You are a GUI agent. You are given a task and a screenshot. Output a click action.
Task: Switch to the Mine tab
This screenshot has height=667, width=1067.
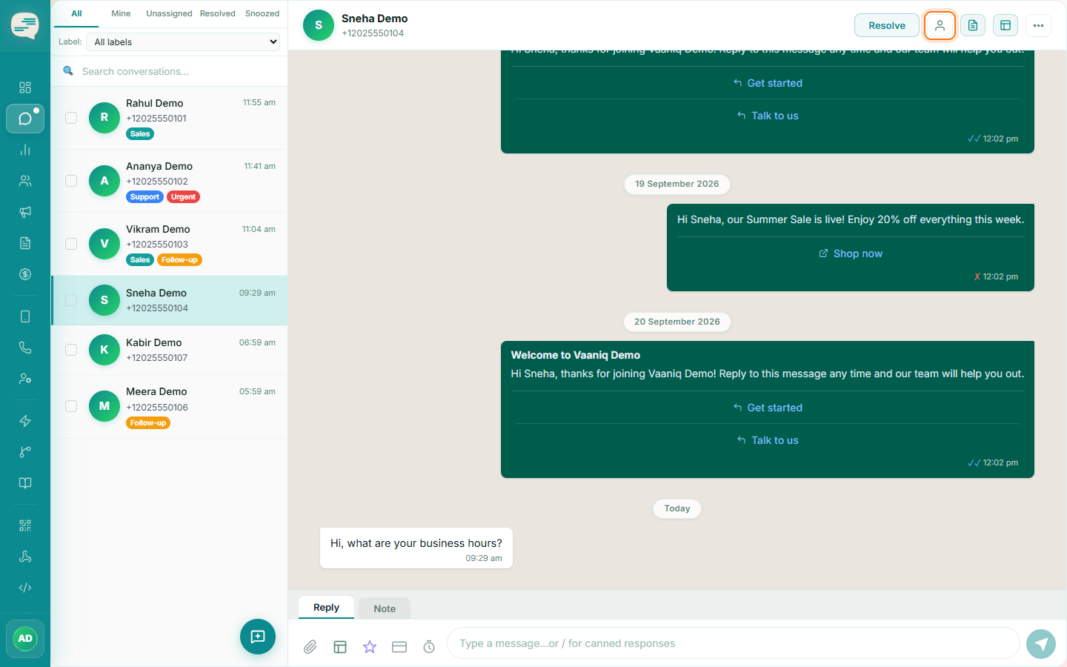click(121, 13)
